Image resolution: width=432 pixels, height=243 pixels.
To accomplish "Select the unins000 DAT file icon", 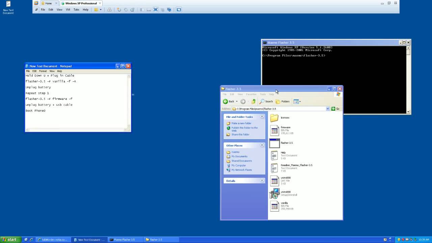I will click(274, 181).
